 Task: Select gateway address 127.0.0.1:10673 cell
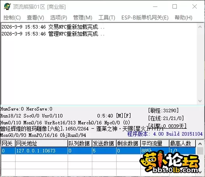42,151
